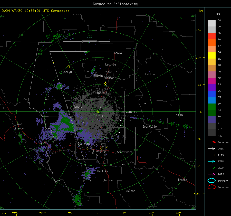This screenshot has height=216, width=231.
Task: Click the Lake Louise label
Action: (x=20, y=126)
